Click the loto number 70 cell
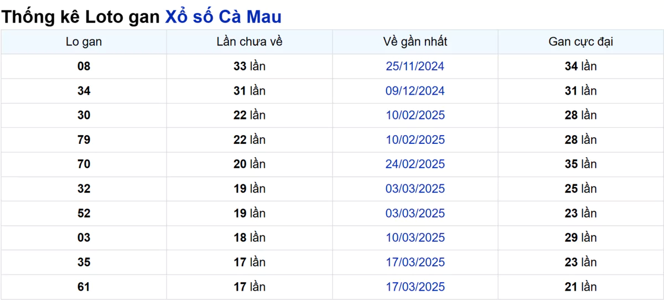 [84, 164]
